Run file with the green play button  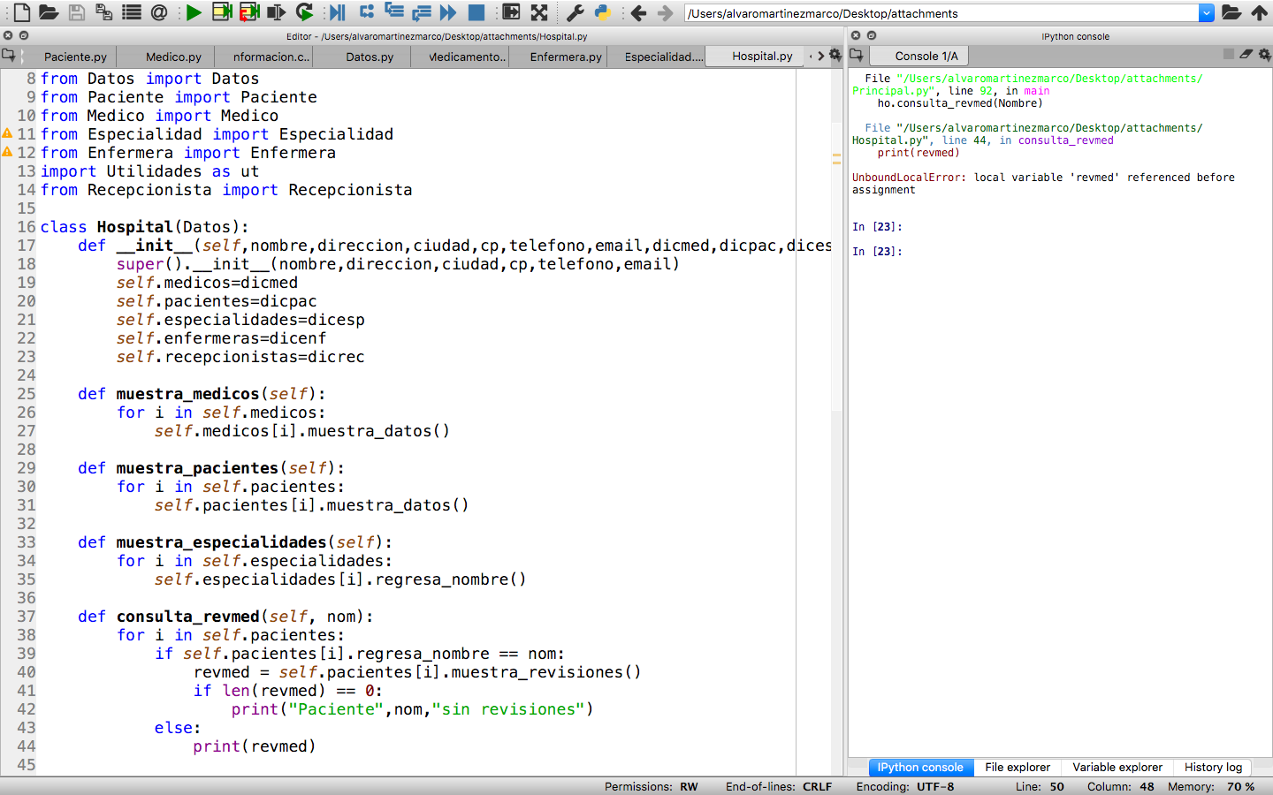tap(194, 12)
